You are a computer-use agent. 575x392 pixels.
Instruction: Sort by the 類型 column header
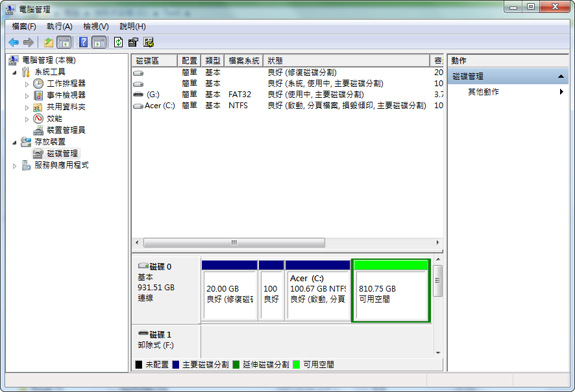[x=213, y=61]
